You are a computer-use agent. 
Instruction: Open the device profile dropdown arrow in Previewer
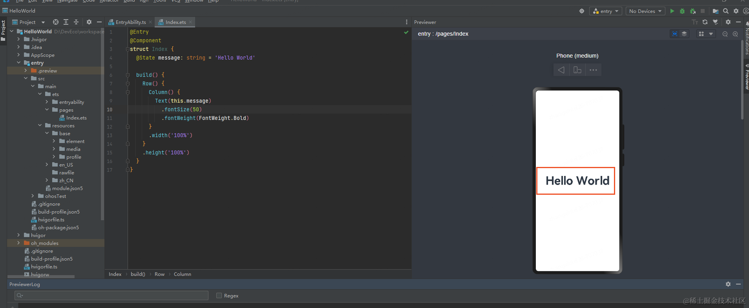[711, 34]
